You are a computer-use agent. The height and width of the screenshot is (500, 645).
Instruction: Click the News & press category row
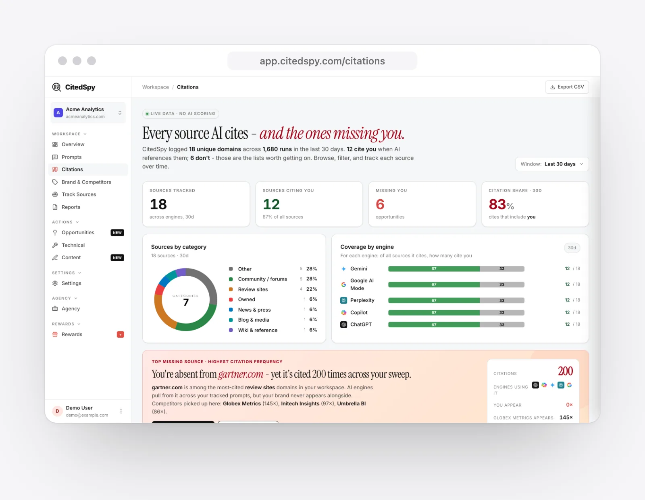tap(273, 310)
